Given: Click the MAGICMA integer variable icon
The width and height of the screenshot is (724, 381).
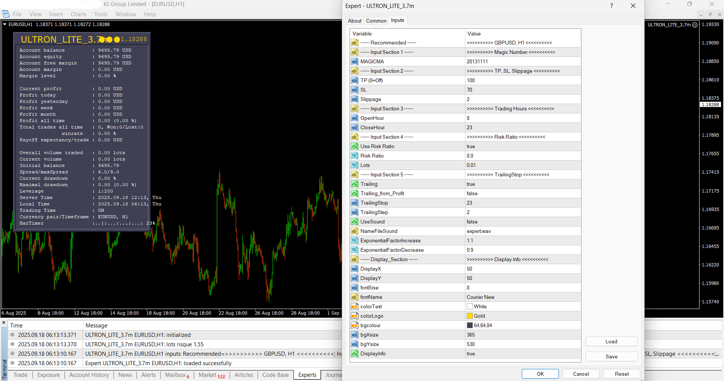Looking at the screenshot, I should (x=354, y=61).
